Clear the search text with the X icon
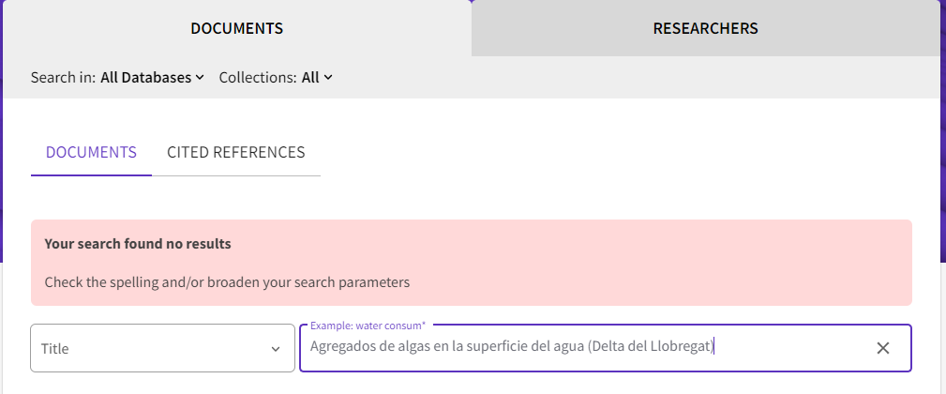This screenshot has width=946, height=394. [x=882, y=348]
